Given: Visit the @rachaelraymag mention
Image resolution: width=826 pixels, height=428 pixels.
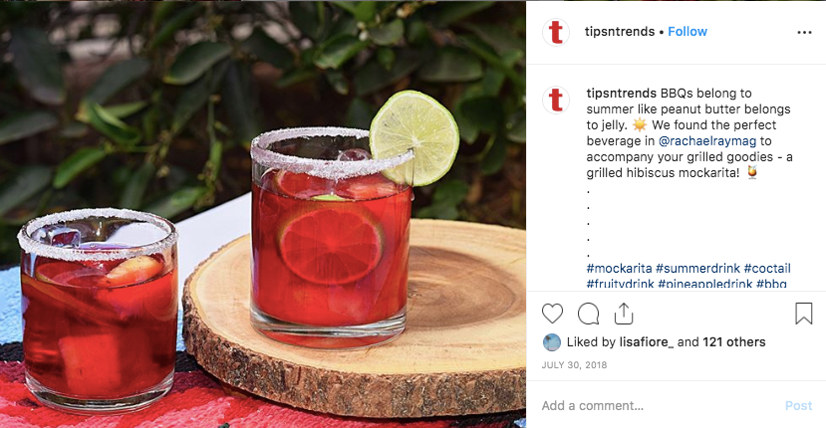Looking at the screenshot, I should point(707,140).
